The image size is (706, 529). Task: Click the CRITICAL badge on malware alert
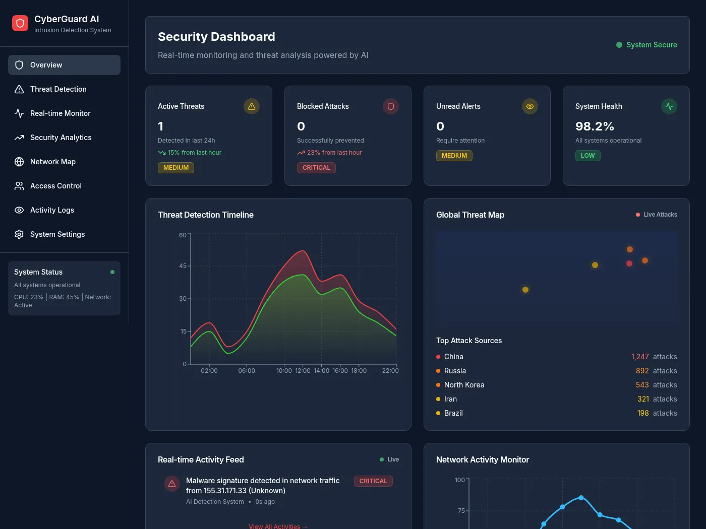click(373, 481)
